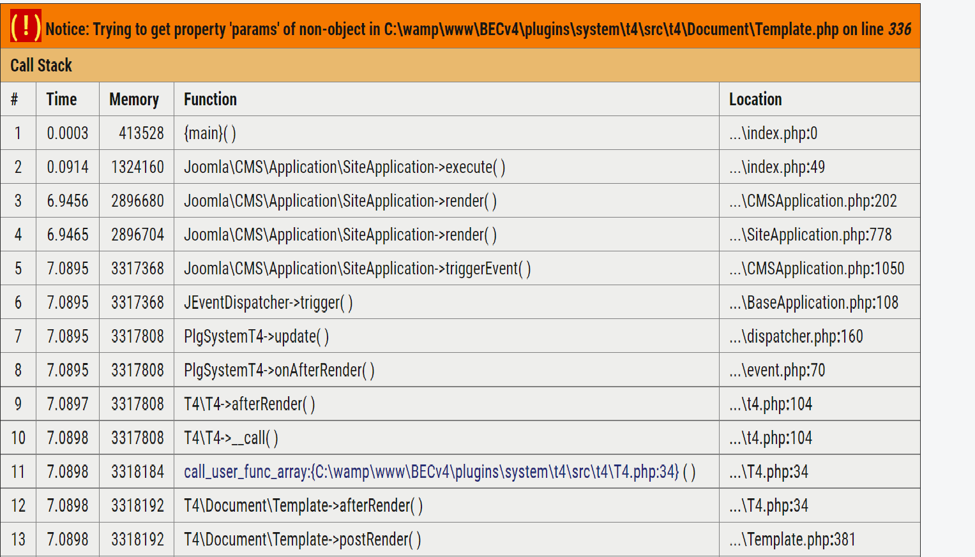Click the SiteApplication.php:778 location cell
Screen dimensions: 975x557
810,235
